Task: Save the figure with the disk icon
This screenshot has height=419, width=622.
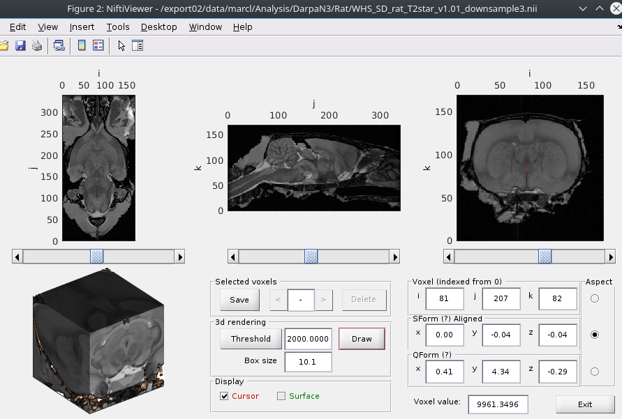Action: (20, 45)
